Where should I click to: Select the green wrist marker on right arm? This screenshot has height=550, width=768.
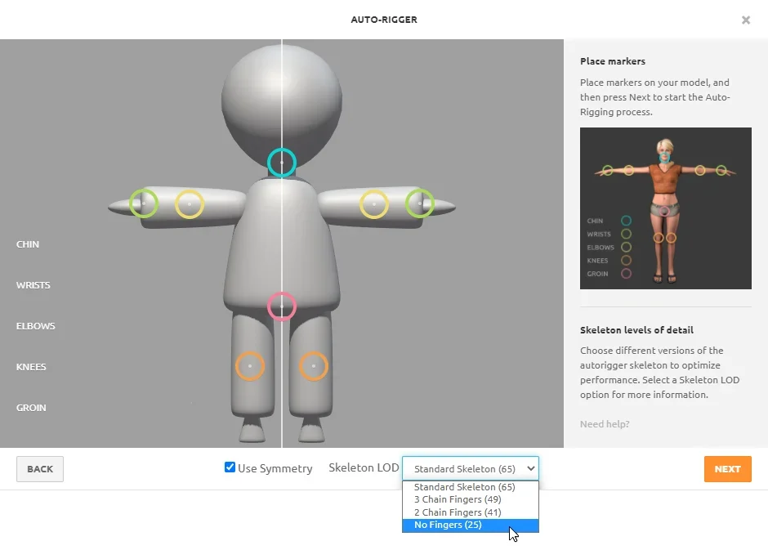(420, 203)
